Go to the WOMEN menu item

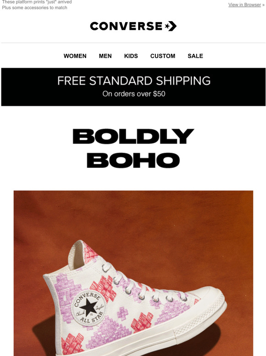tap(75, 56)
